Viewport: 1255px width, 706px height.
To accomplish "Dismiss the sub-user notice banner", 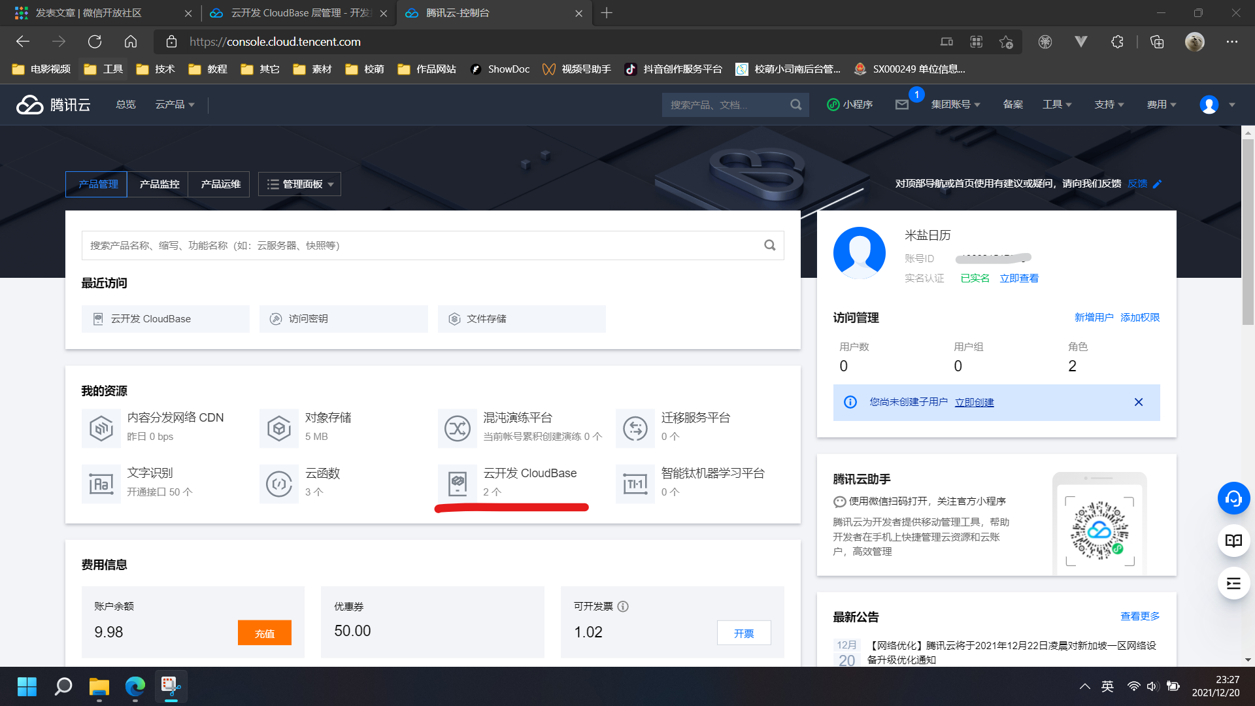I will coord(1138,402).
